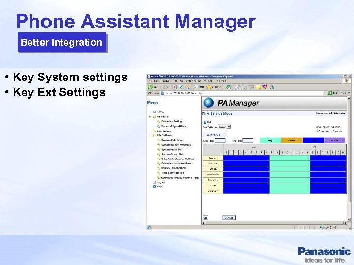Collapse the PBX Settings tree node
Screen dimensions: 354x265
150,135
